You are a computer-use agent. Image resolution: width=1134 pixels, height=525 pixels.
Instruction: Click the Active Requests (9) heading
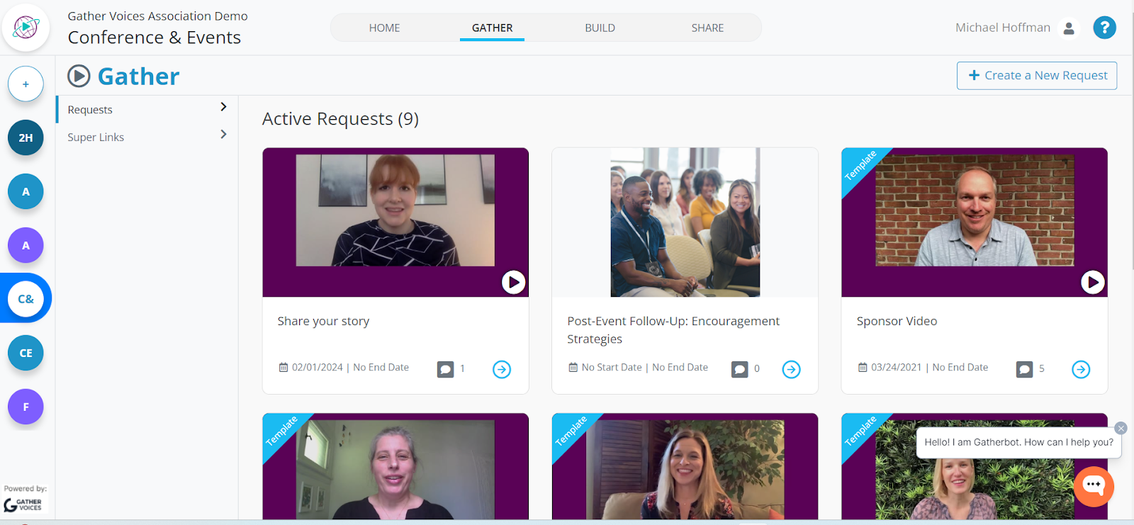point(340,119)
